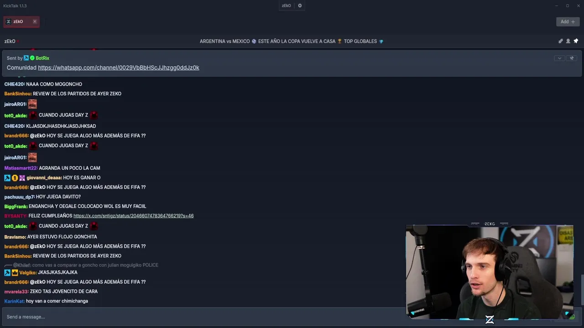584x328 pixels.
Task: Click Valgiko username
Action: pyautogui.click(x=28, y=272)
